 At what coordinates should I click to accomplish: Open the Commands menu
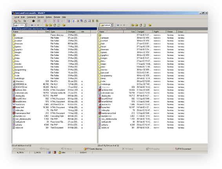[31, 17]
